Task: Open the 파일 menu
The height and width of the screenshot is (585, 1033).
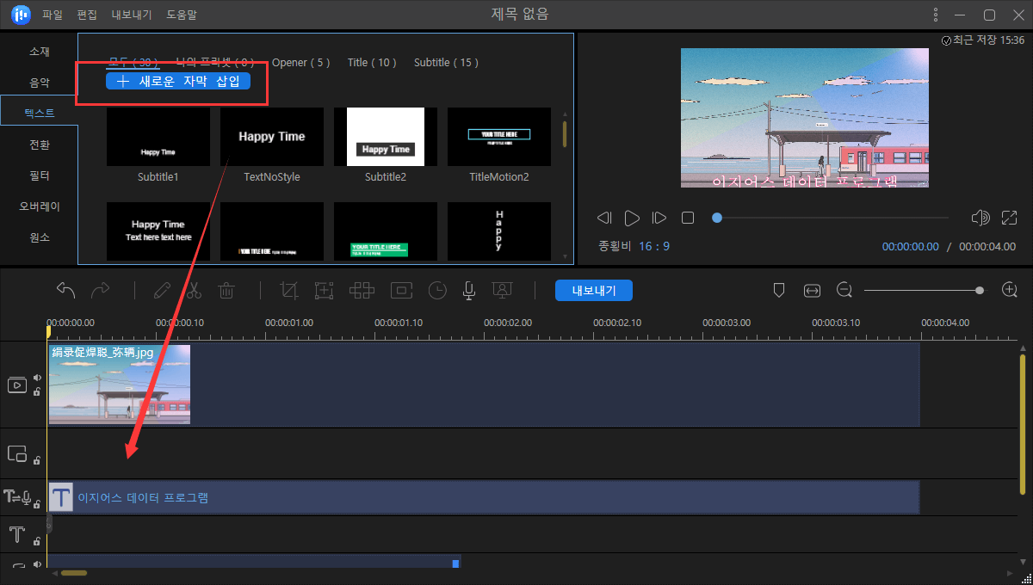Action: coord(51,14)
